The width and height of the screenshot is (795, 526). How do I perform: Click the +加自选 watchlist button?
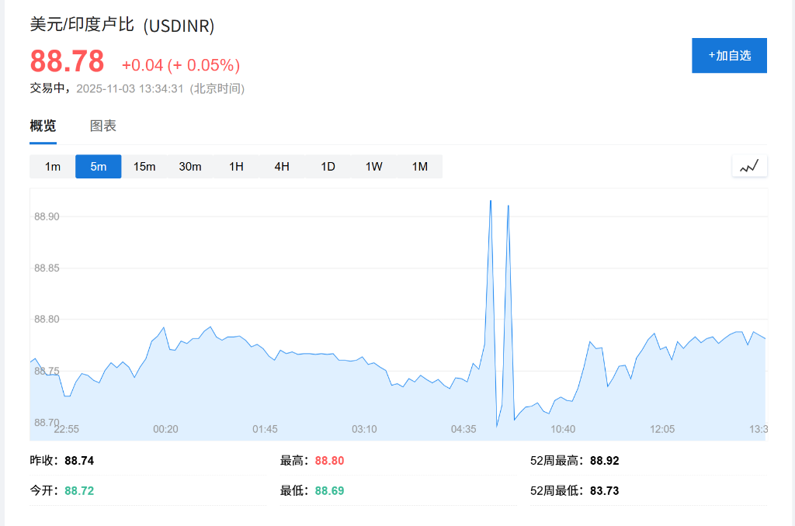(x=729, y=55)
